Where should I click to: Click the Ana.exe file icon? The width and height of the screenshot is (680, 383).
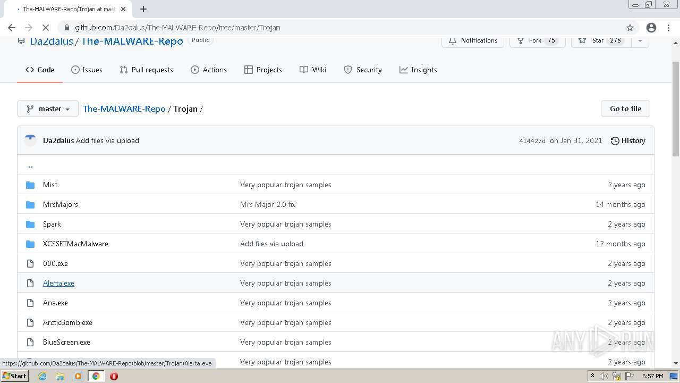point(30,303)
